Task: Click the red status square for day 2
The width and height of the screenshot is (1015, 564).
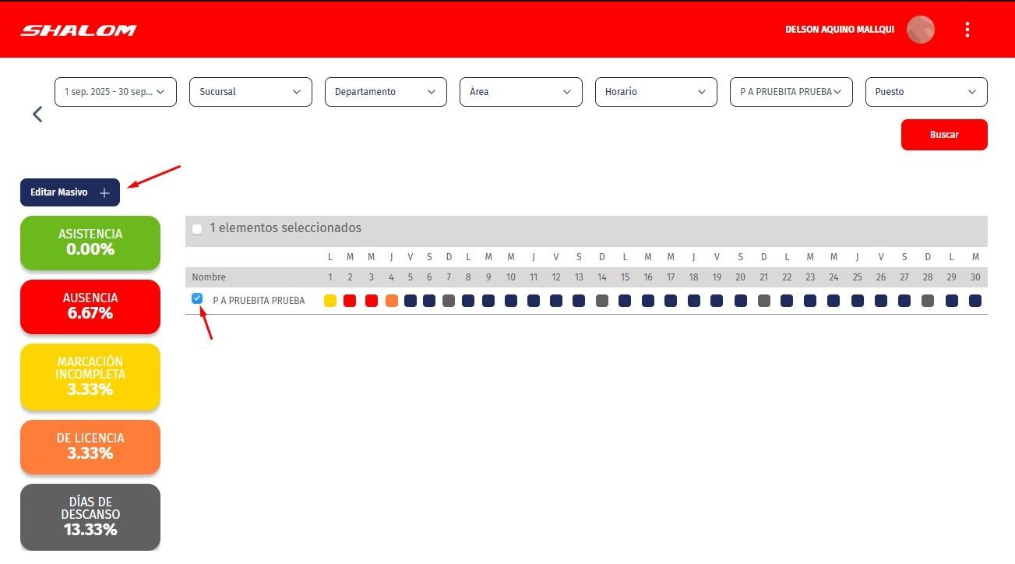Action: pyautogui.click(x=350, y=301)
